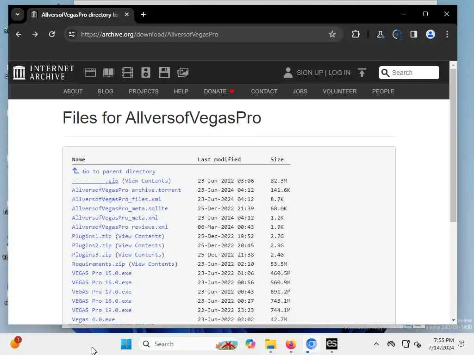Download VEGAS Pro 18.0.exe

point(101,301)
